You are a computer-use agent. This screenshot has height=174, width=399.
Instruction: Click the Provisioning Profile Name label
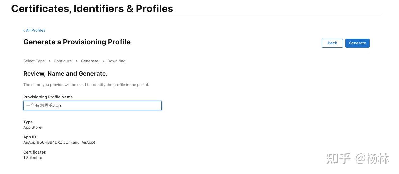(x=48, y=97)
